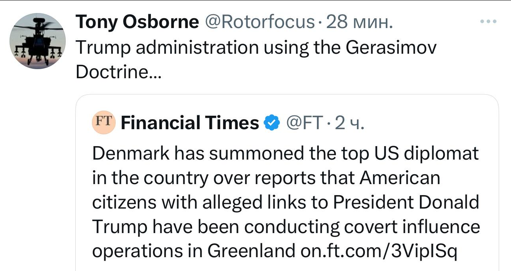Screen dimensions: 511x271
Task: Click Tony Osborne's helicopter profile avatar
Action: point(38,41)
